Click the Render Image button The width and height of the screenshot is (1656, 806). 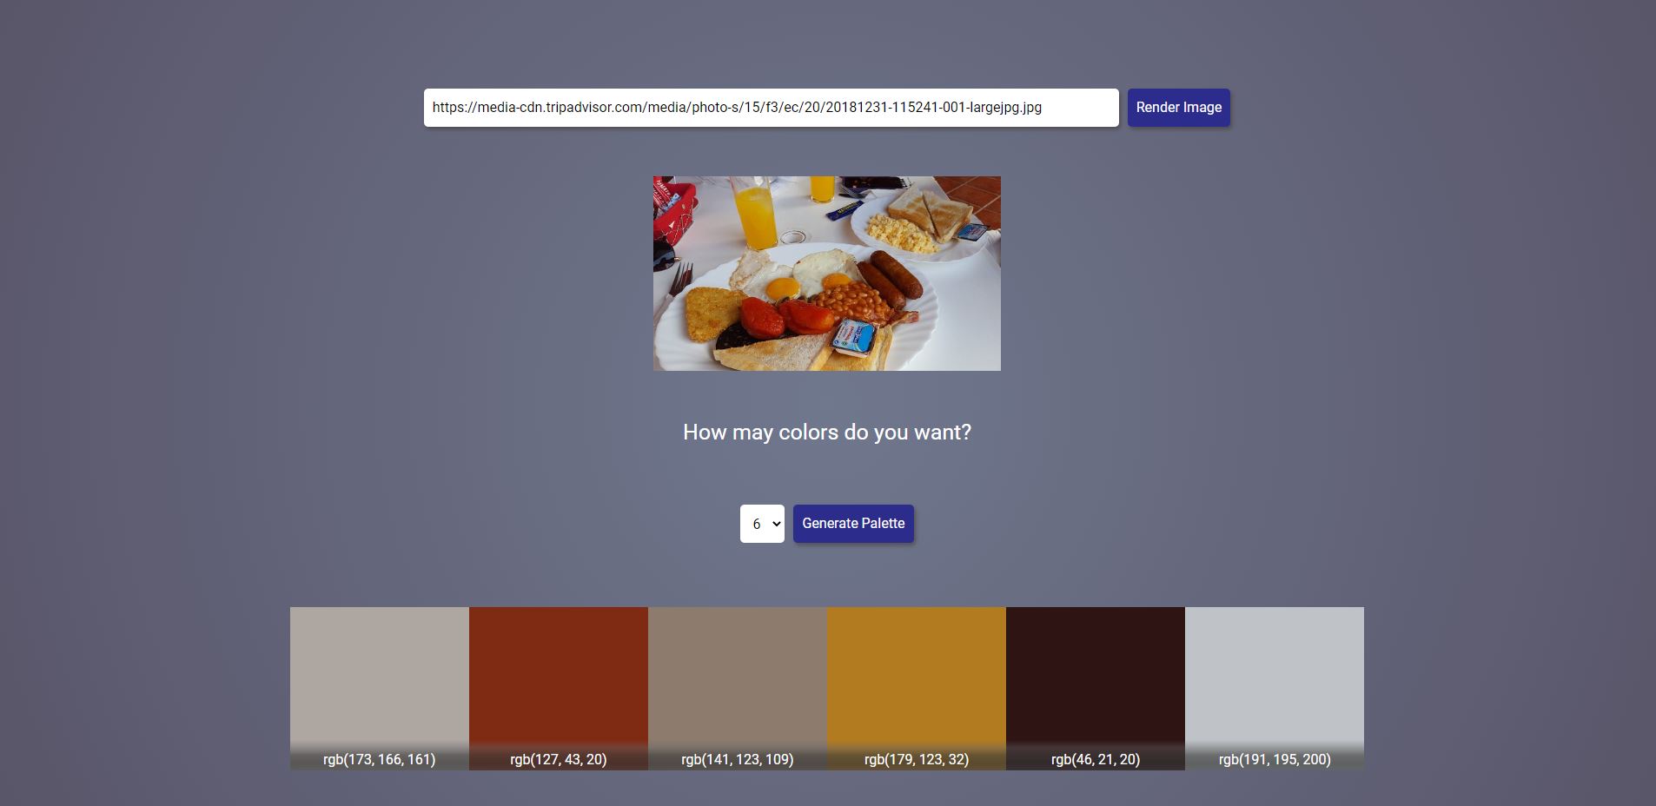tap(1178, 108)
